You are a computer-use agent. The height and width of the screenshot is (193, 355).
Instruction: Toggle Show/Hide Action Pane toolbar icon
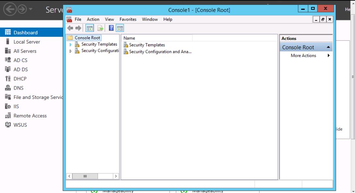120,28
